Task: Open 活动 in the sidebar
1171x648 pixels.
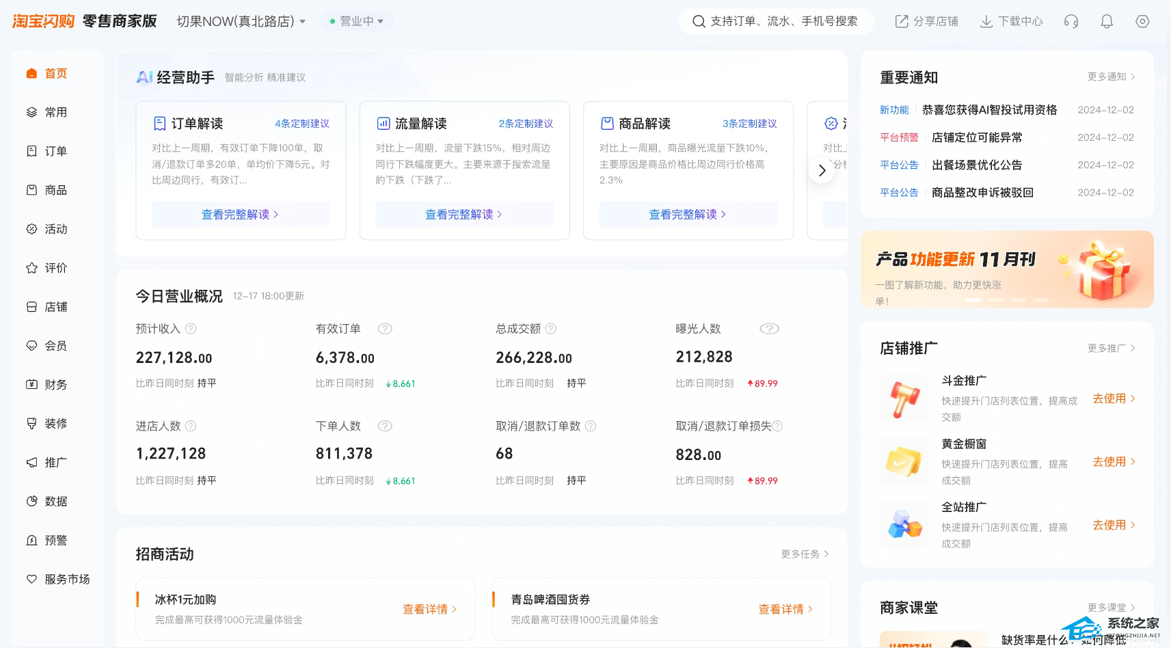Action: (57, 229)
